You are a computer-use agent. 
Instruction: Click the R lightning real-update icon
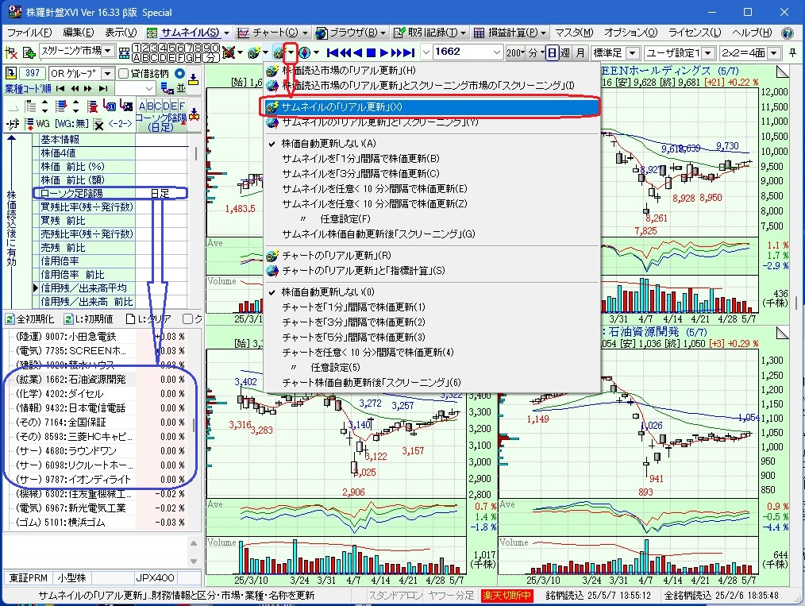[254, 52]
